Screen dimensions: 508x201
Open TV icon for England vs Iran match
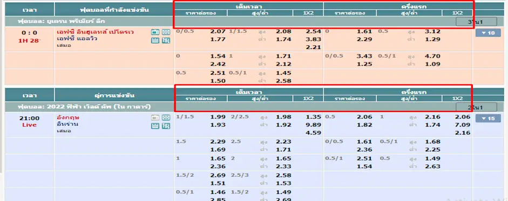coord(155,117)
